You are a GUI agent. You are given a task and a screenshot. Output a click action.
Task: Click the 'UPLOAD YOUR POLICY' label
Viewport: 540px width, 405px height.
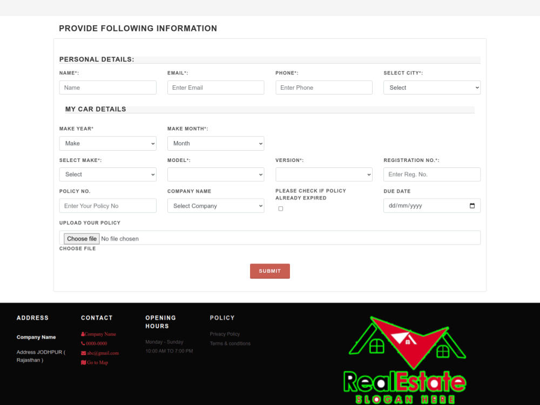point(90,223)
